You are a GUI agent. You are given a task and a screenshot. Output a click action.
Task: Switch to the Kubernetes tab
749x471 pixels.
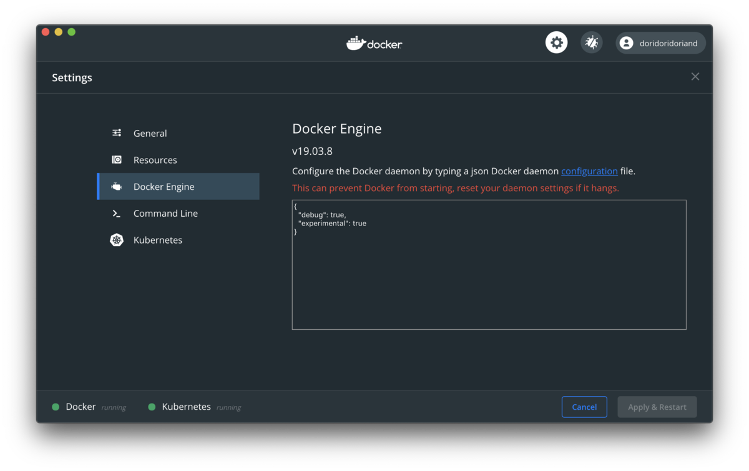(179, 240)
